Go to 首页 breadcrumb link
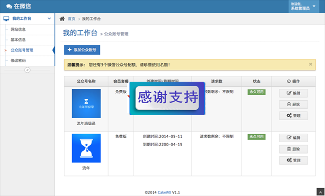This screenshot has width=325, height=196. click(x=71, y=19)
